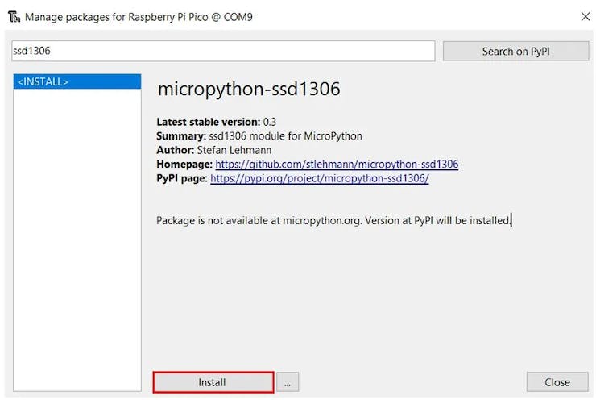596x400 pixels.
Task: Open the ellipsis options button beside Install
Action: coord(288,382)
